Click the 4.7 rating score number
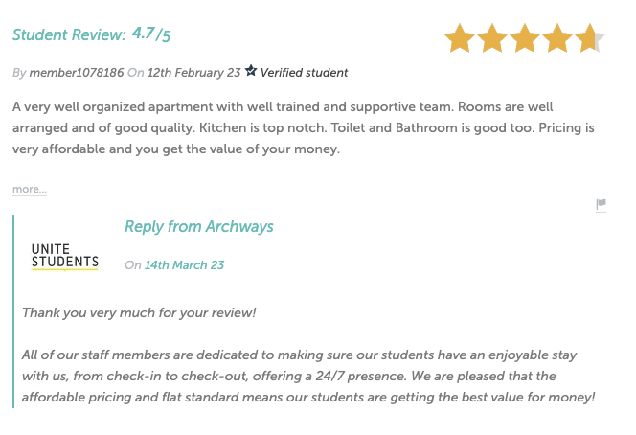Image resolution: width=636 pixels, height=435 pixels. coord(143,34)
